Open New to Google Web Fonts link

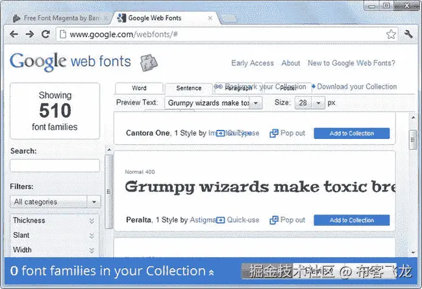tap(351, 63)
